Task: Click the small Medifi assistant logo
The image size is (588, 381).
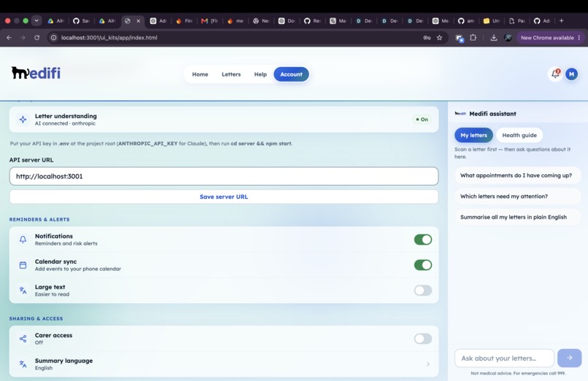Action: tap(460, 114)
